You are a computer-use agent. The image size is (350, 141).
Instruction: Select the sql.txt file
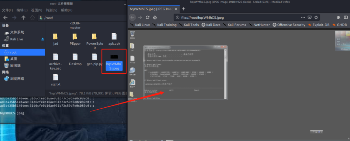coord(56,80)
